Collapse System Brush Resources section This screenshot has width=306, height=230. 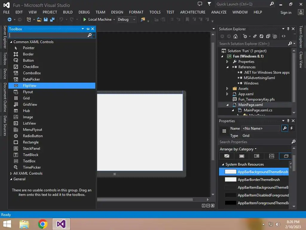coord(223,164)
